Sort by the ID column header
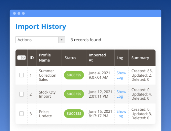Screen dimensions: 171x131 (32, 58)
